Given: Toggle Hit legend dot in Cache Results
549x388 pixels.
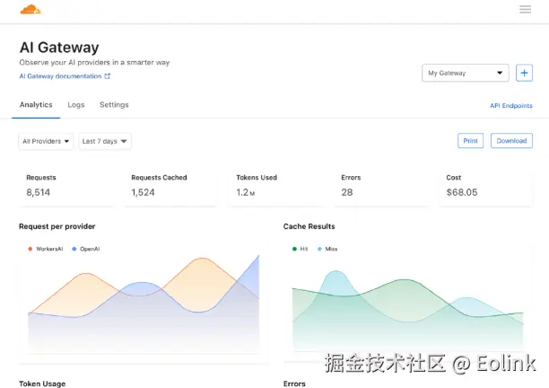Looking at the screenshot, I should 294,249.
